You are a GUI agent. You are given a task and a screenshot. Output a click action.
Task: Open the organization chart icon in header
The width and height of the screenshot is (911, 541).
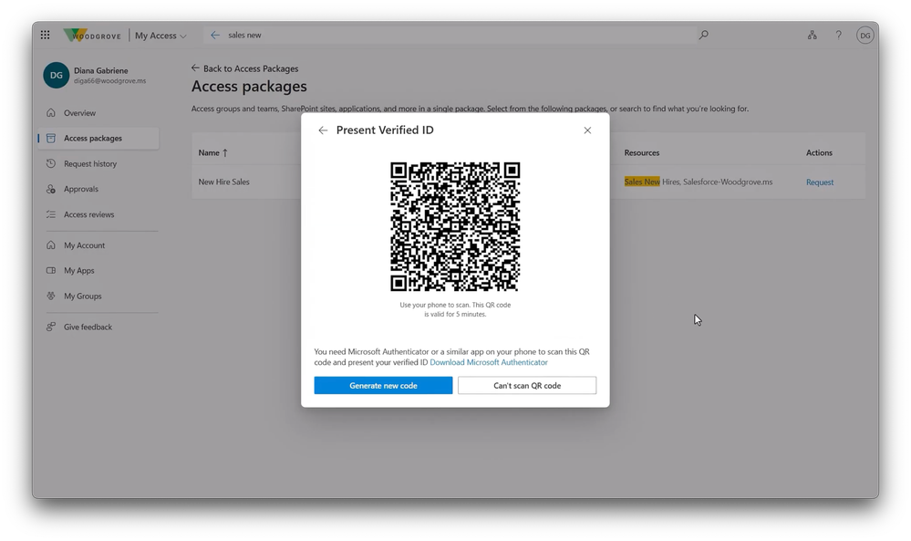coord(813,35)
